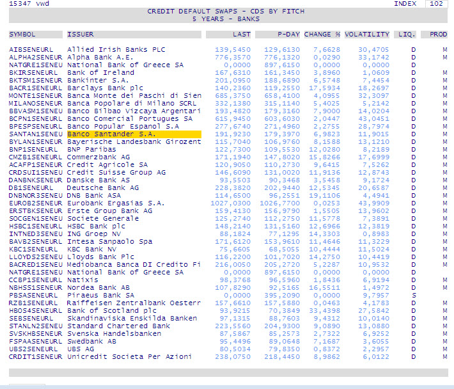Screen dimensions: 454x389
Task: Click symbol DANBNKSENEUR
Action: point(36,180)
